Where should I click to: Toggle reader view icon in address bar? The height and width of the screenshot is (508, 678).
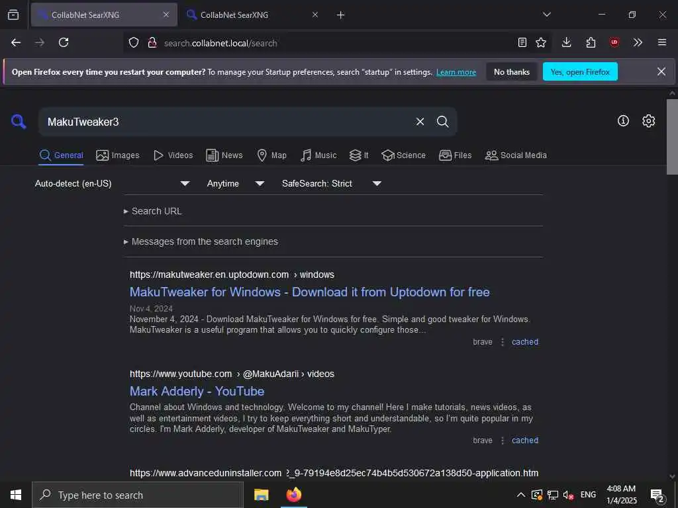(x=522, y=42)
